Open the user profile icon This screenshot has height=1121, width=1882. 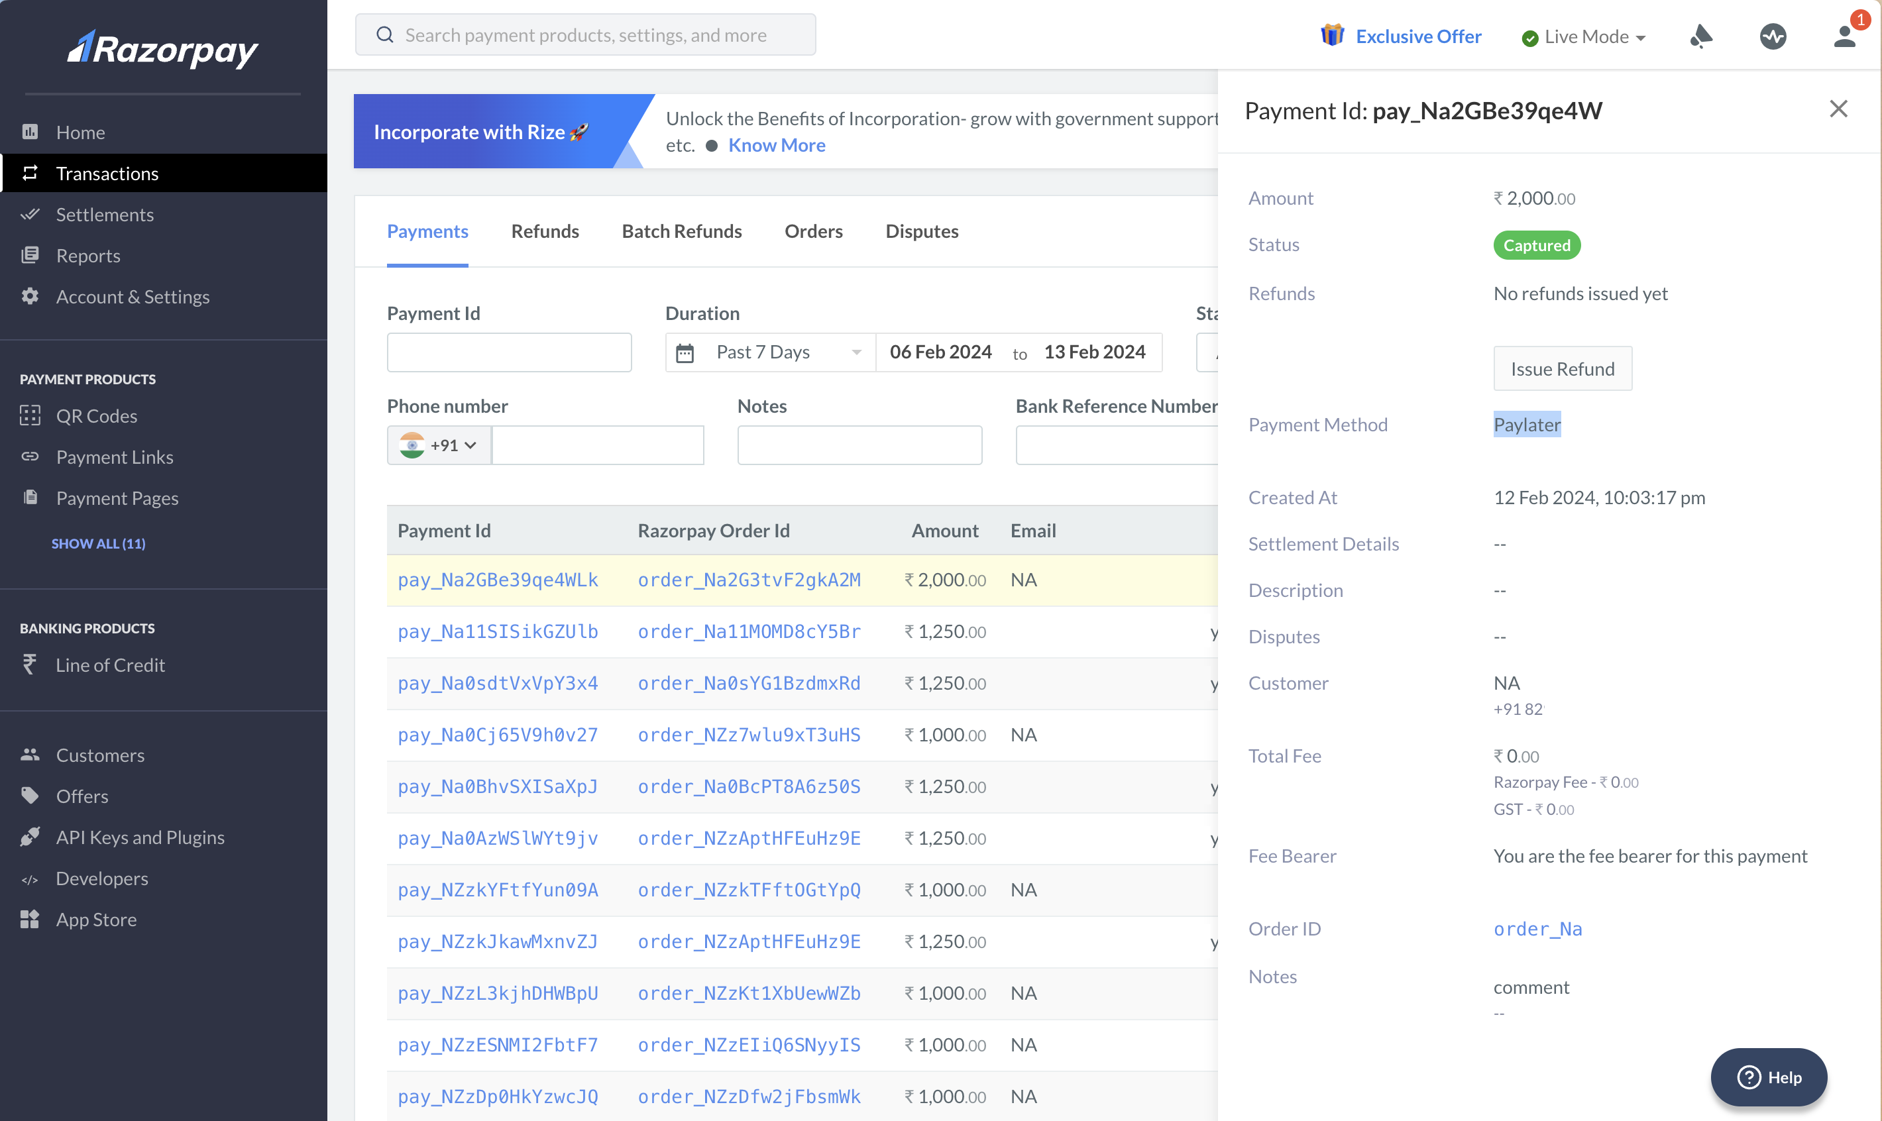[x=1844, y=36]
